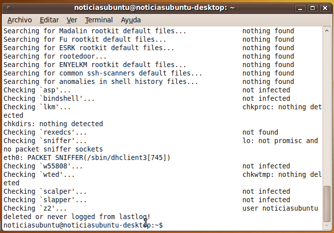Viewport: 334px width, 233px height.
Task: Open the Archivo menu
Action: [x=19, y=20]
